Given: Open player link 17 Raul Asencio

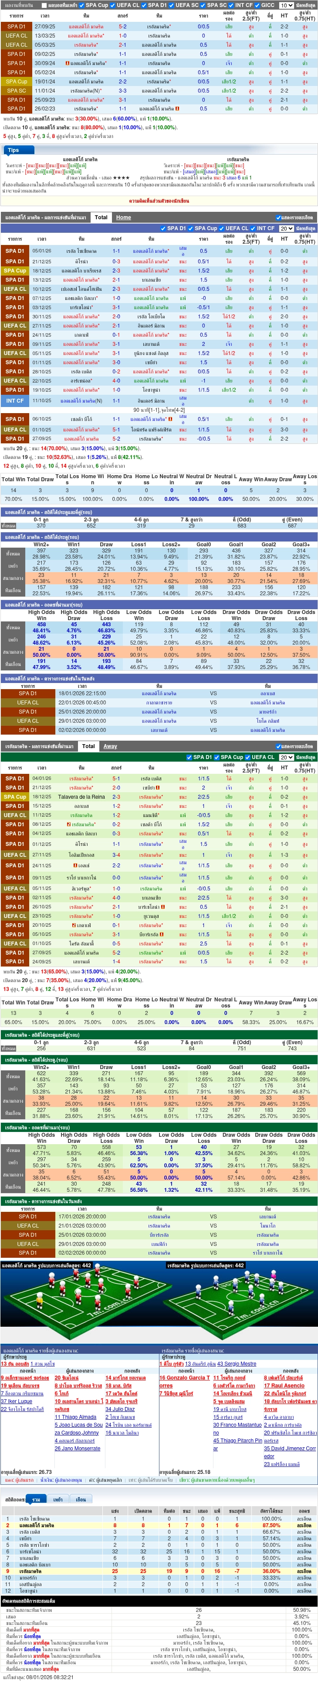Looking at the screenshot, I should (284, 1385).
